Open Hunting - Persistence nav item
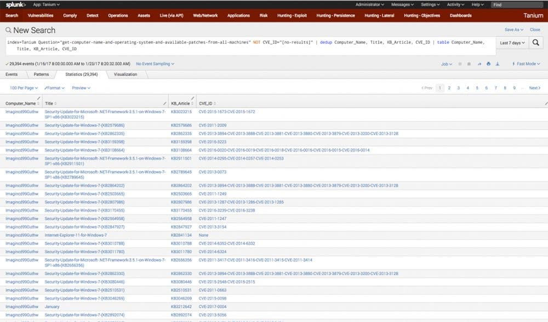 click(335, 16)
